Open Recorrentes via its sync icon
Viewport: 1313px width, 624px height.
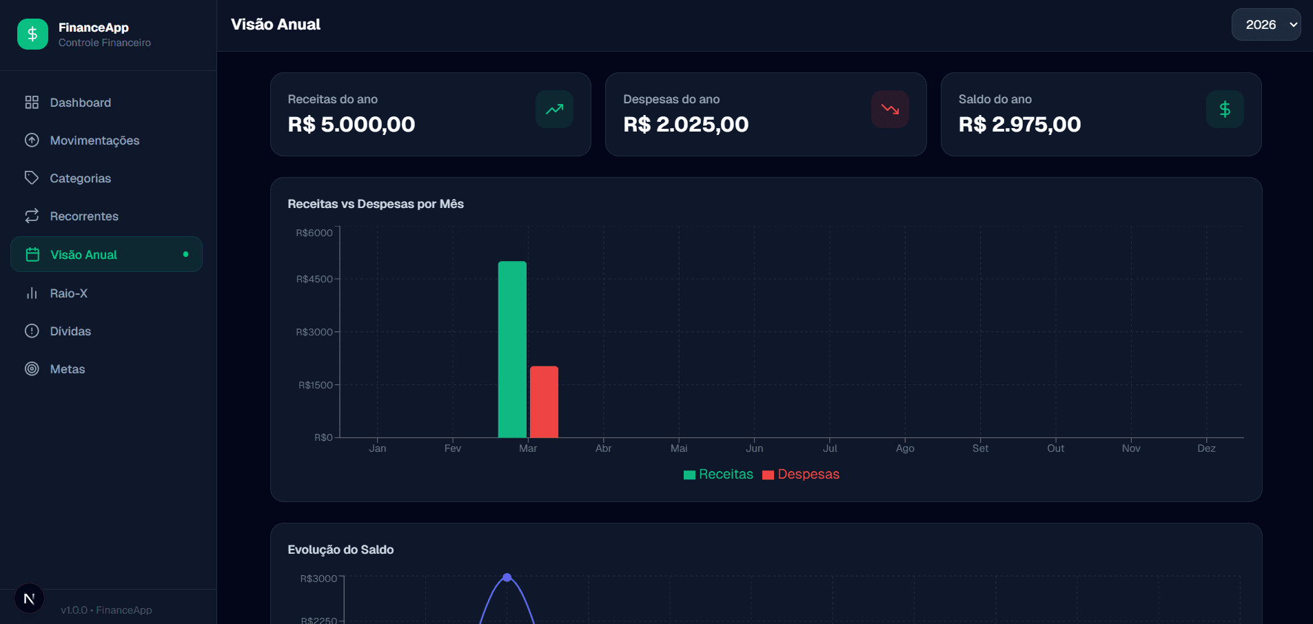point(32,216)
